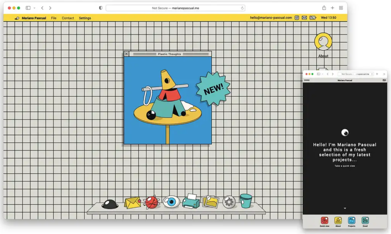Image resolution: width=391 pixels, height=234 pixels.
Task: Open the Instagram icon in the yellow menu bar
Action: (297, 18)
